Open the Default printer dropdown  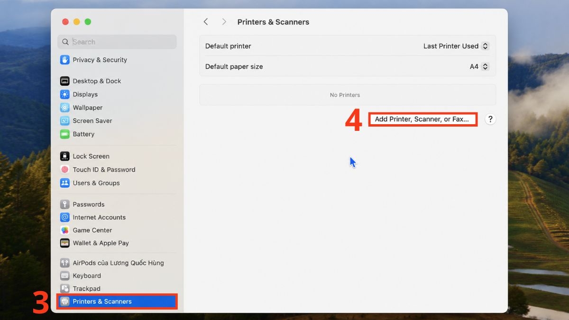(456, 46)
